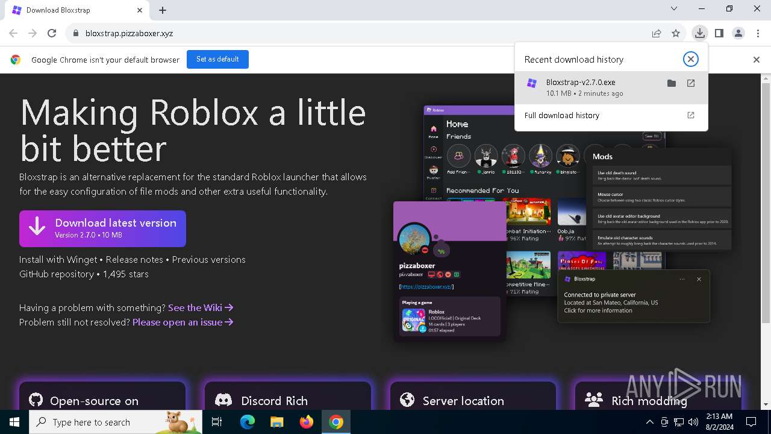Open the GitHub repository link
Viewport: 771px width, 434px height.
(x=57, y=274)
